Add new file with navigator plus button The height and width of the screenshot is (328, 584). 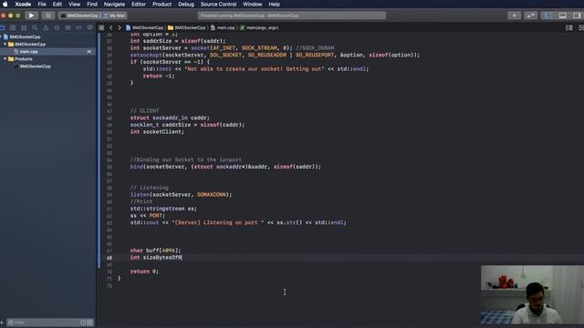[2, 323]
